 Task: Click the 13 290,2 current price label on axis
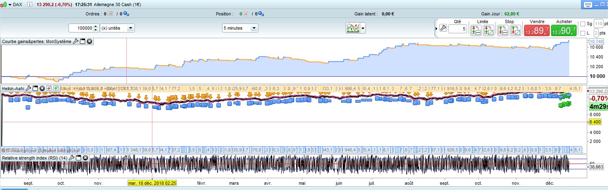point(598,91)
